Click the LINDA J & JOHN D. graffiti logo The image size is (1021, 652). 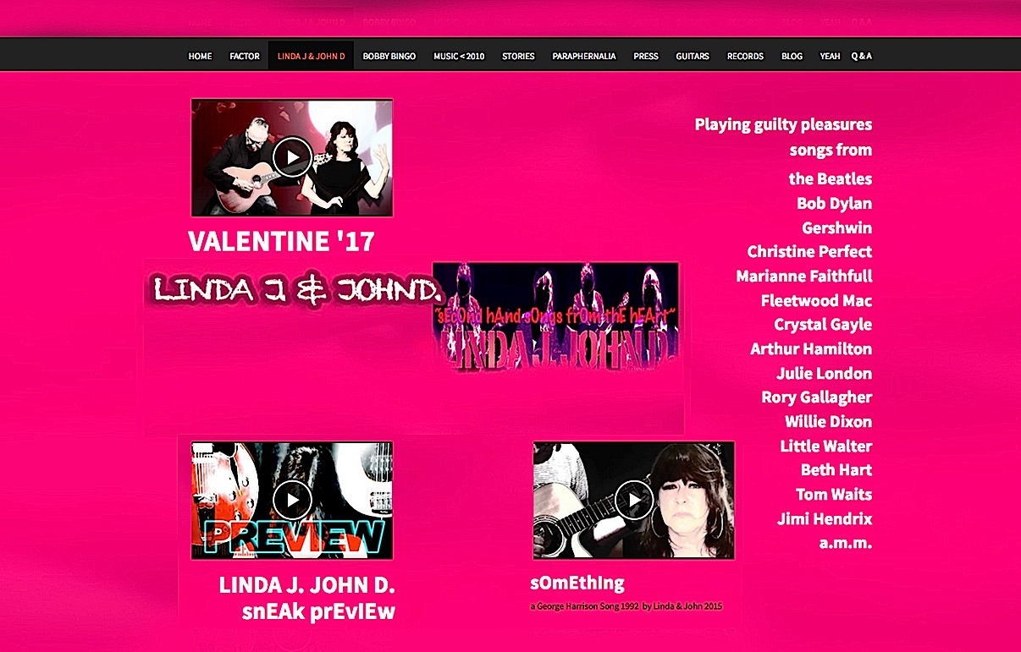pyautogui.click(x=297, y=292)
